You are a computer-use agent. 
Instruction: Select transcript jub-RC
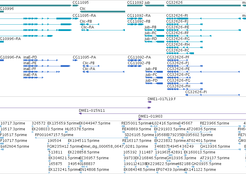coord(151,33)
